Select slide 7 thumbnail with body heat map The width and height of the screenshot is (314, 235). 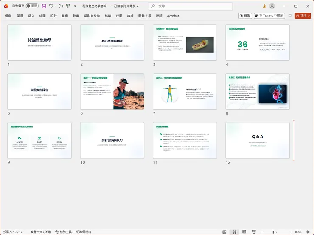(x=185, y=91)
